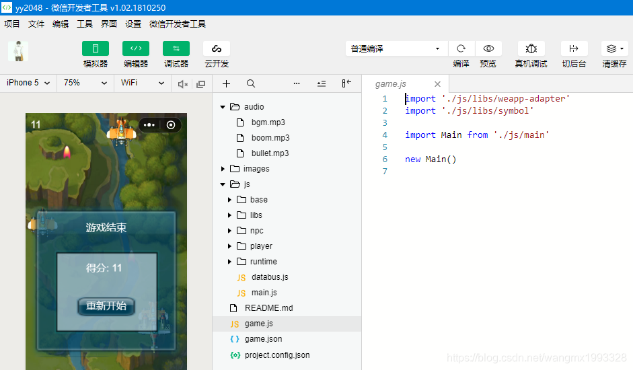
Task: Open the clear cache (清缓存) dropdown
Action: pos(614,49)
